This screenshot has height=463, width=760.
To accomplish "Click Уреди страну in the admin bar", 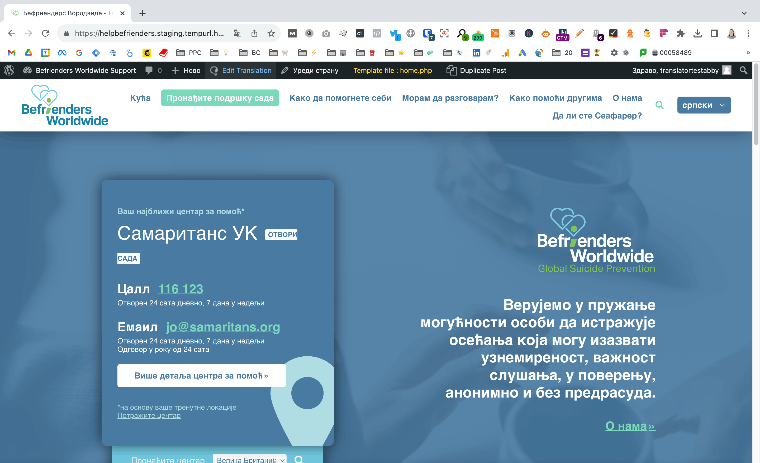I will (x=310, y=70).
